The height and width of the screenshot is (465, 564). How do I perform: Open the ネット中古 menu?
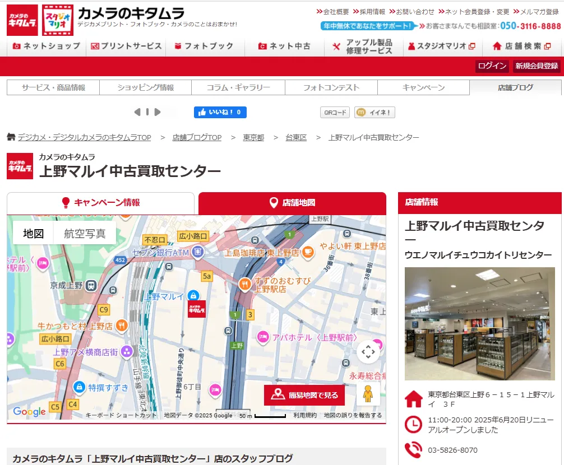point(284,46)
